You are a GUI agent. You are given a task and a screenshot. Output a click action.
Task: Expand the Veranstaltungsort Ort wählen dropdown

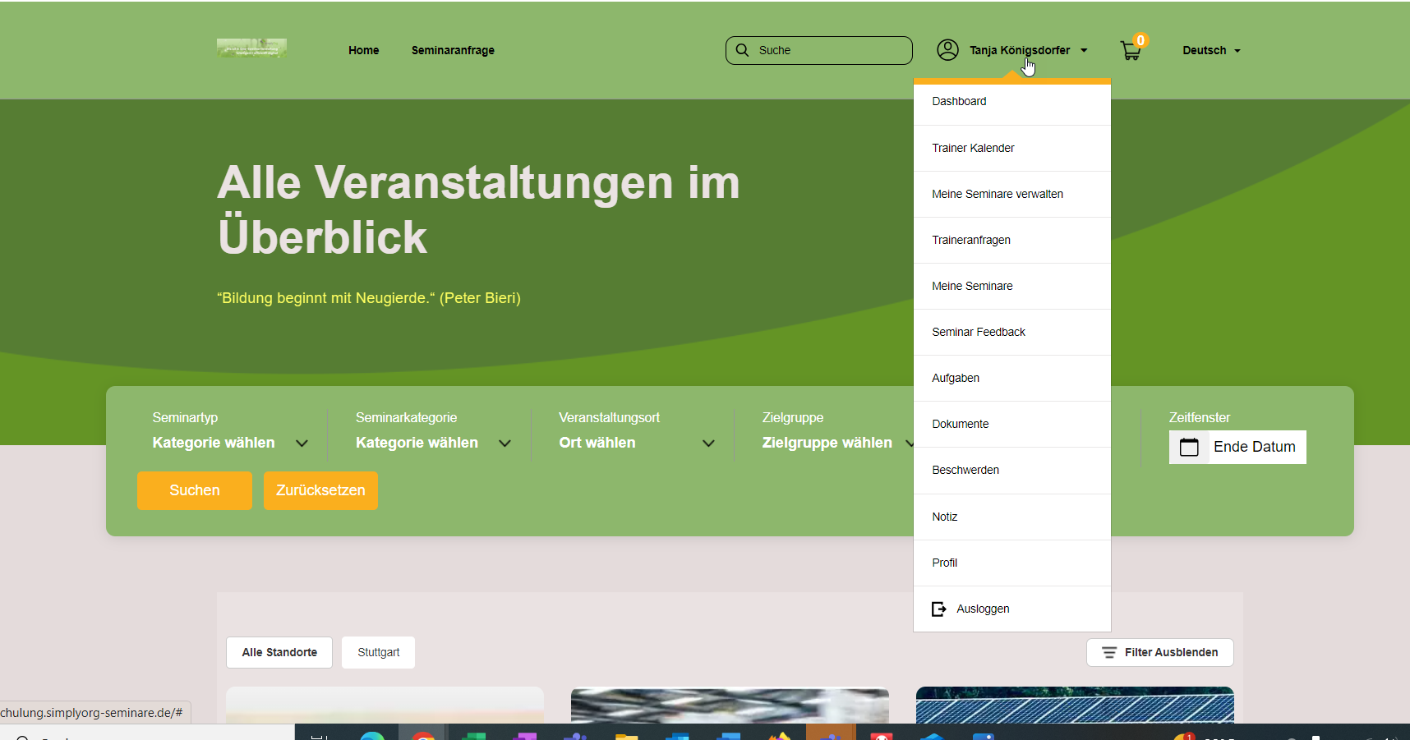[x=636, y=443]
